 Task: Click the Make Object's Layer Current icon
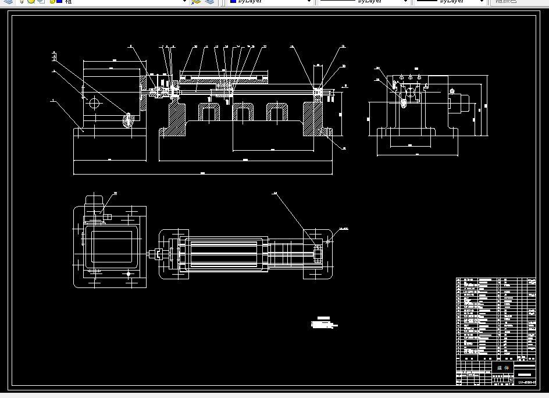tap(196, 1)
